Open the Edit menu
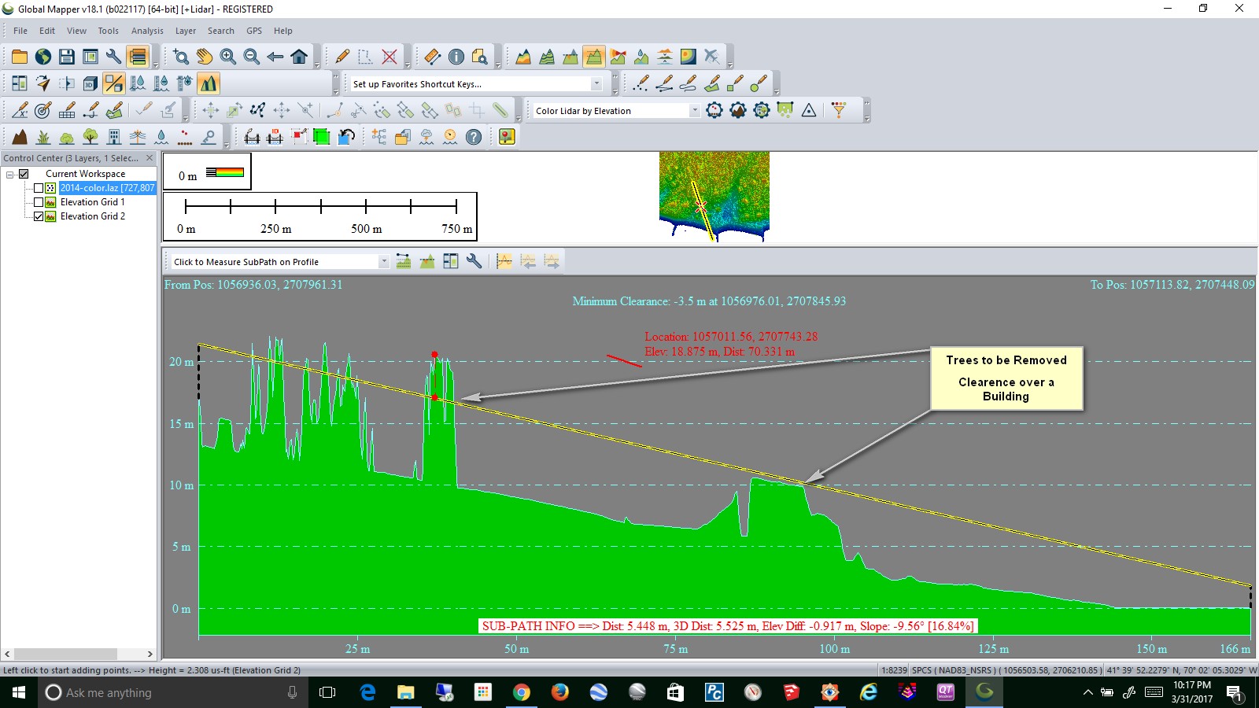 point(47,31)
